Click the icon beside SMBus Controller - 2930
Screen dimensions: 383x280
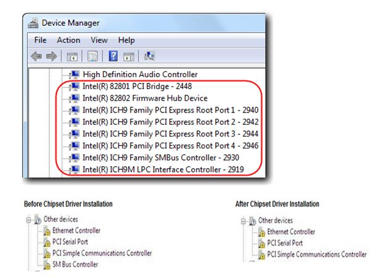[74, 158]
